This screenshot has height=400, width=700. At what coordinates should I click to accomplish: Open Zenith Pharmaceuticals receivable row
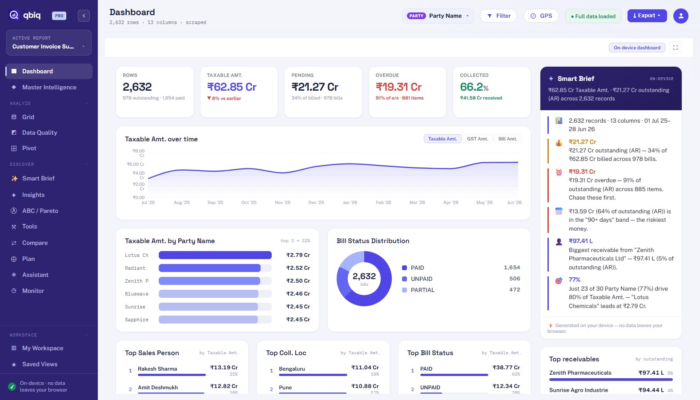click(611, 375)
